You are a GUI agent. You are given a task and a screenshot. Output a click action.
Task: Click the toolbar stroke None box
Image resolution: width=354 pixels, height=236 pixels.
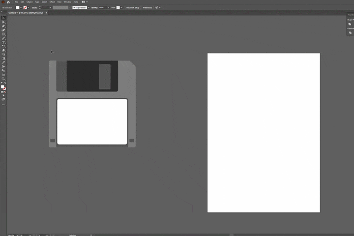pyautogui.click(x=4, y=89)
